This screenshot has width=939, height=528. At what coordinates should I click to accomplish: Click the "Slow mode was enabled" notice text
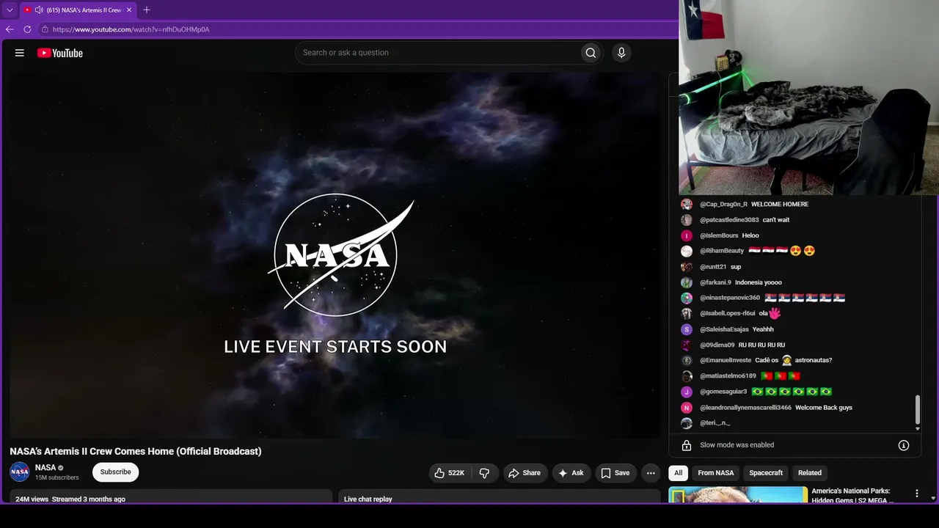pyautogui.click(x=737, y=445)
